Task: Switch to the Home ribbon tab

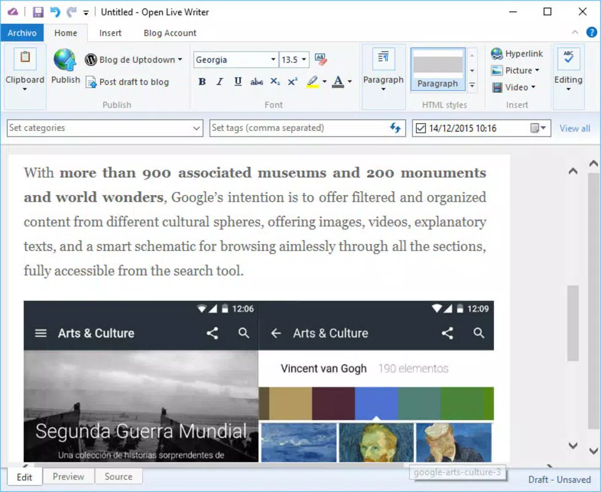Action: click(x=66, y=33)
